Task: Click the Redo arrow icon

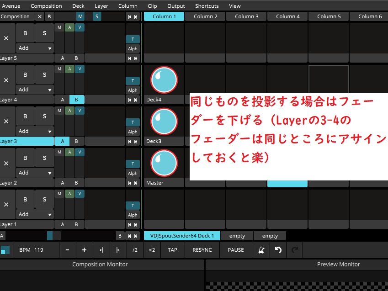Action: click(x=294, y=250)
